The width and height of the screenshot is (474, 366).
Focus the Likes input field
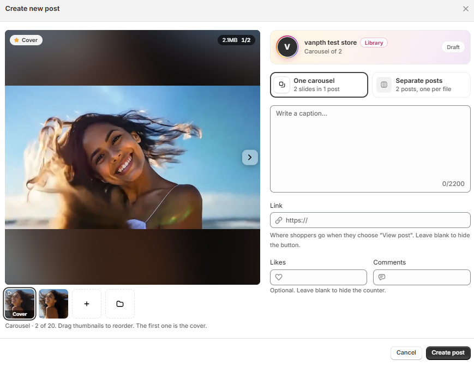tap(319, 277)
